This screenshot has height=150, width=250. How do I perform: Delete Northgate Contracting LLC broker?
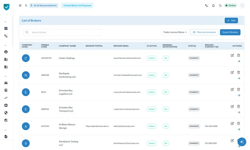tap(238, 72)
